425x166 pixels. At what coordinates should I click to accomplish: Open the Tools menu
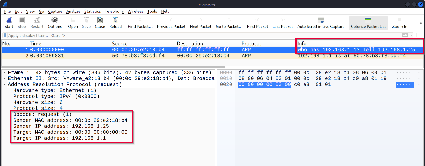[152, 11]
